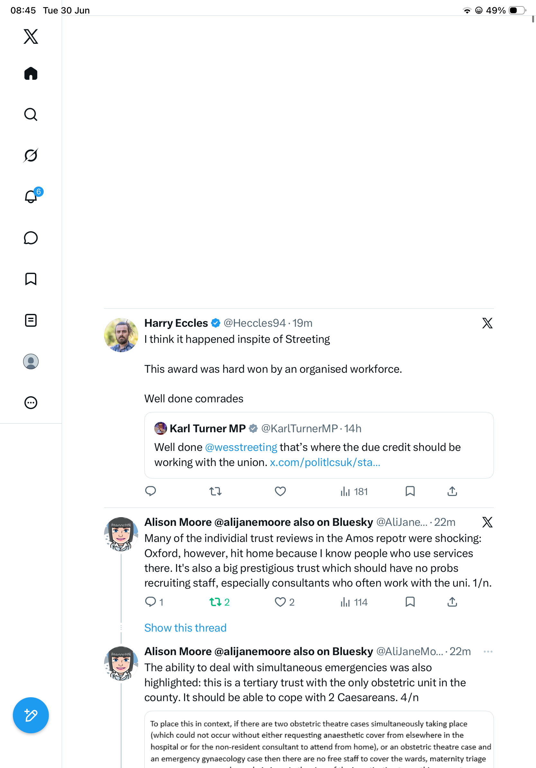Show this thread link
The width and height of the screenshot is (536, 768).
(185, 627)
